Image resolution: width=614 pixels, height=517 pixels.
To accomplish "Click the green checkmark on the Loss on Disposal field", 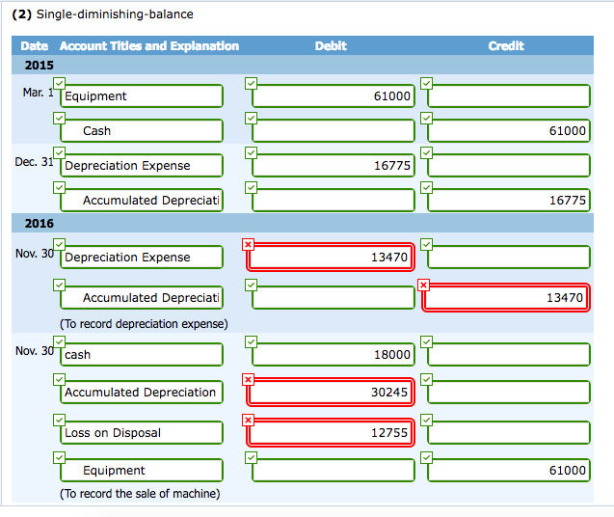I will click(60, 420).
